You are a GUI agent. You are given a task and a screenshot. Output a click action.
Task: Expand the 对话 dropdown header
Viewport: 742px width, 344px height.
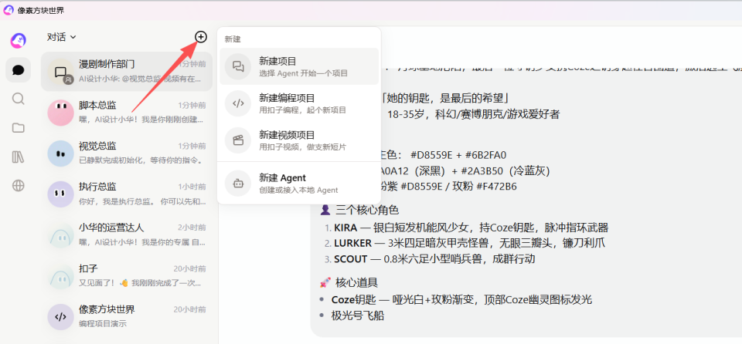[62, 37]
